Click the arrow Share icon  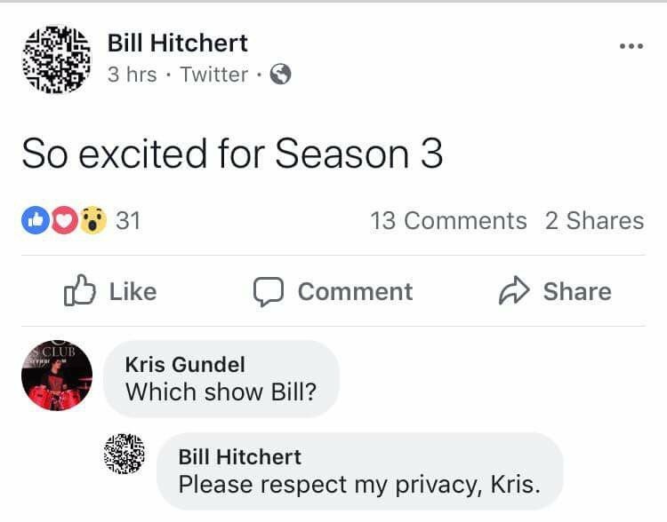pos(514,291)
